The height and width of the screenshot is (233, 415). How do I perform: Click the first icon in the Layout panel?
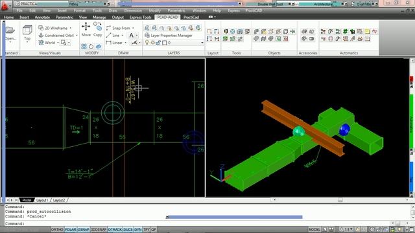click(209, 32)
